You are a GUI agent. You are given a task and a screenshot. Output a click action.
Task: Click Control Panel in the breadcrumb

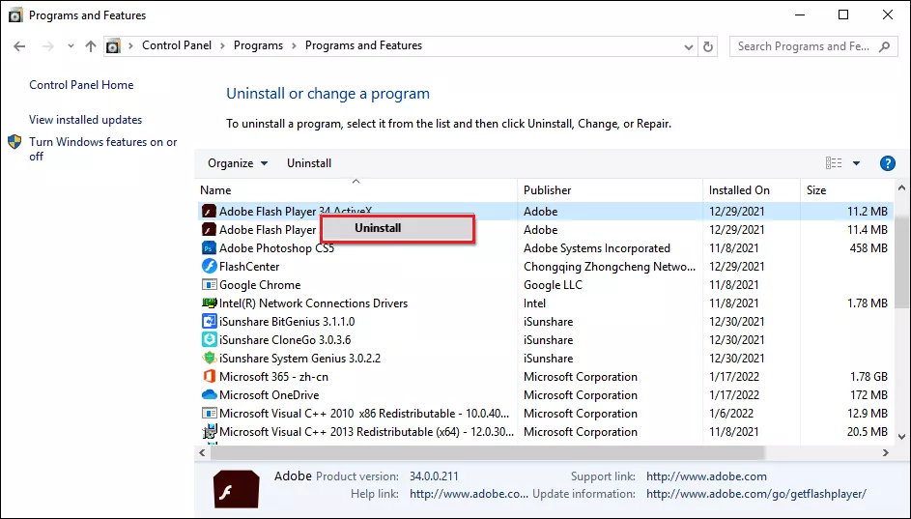click(177, 45)
